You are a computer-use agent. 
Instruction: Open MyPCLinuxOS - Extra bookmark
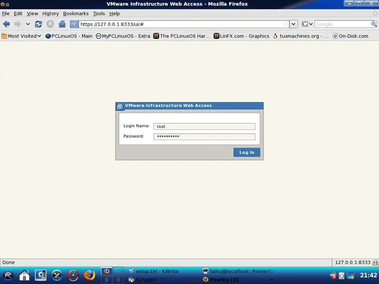pos(123,36)
